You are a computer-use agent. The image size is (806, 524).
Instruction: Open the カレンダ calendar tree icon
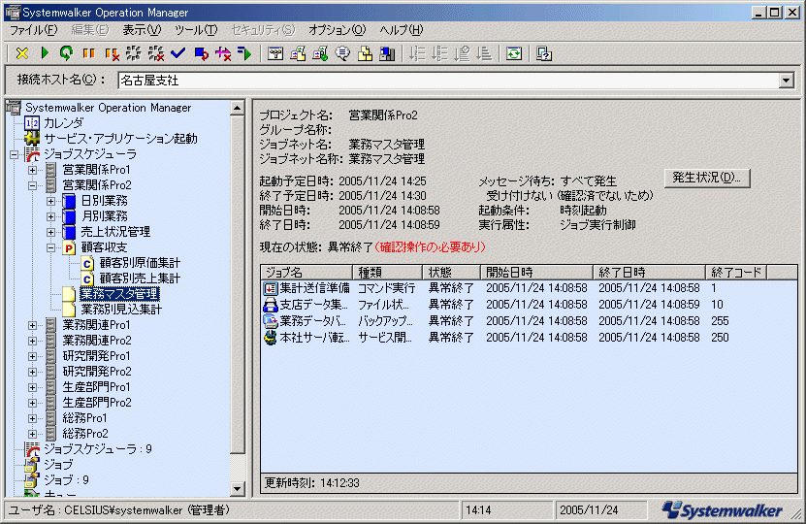pyautogui.click(x=32, y=123)
